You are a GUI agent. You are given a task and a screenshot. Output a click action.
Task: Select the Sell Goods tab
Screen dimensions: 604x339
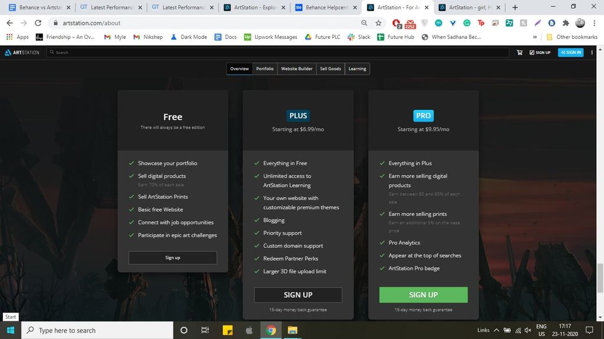point(330,68)
